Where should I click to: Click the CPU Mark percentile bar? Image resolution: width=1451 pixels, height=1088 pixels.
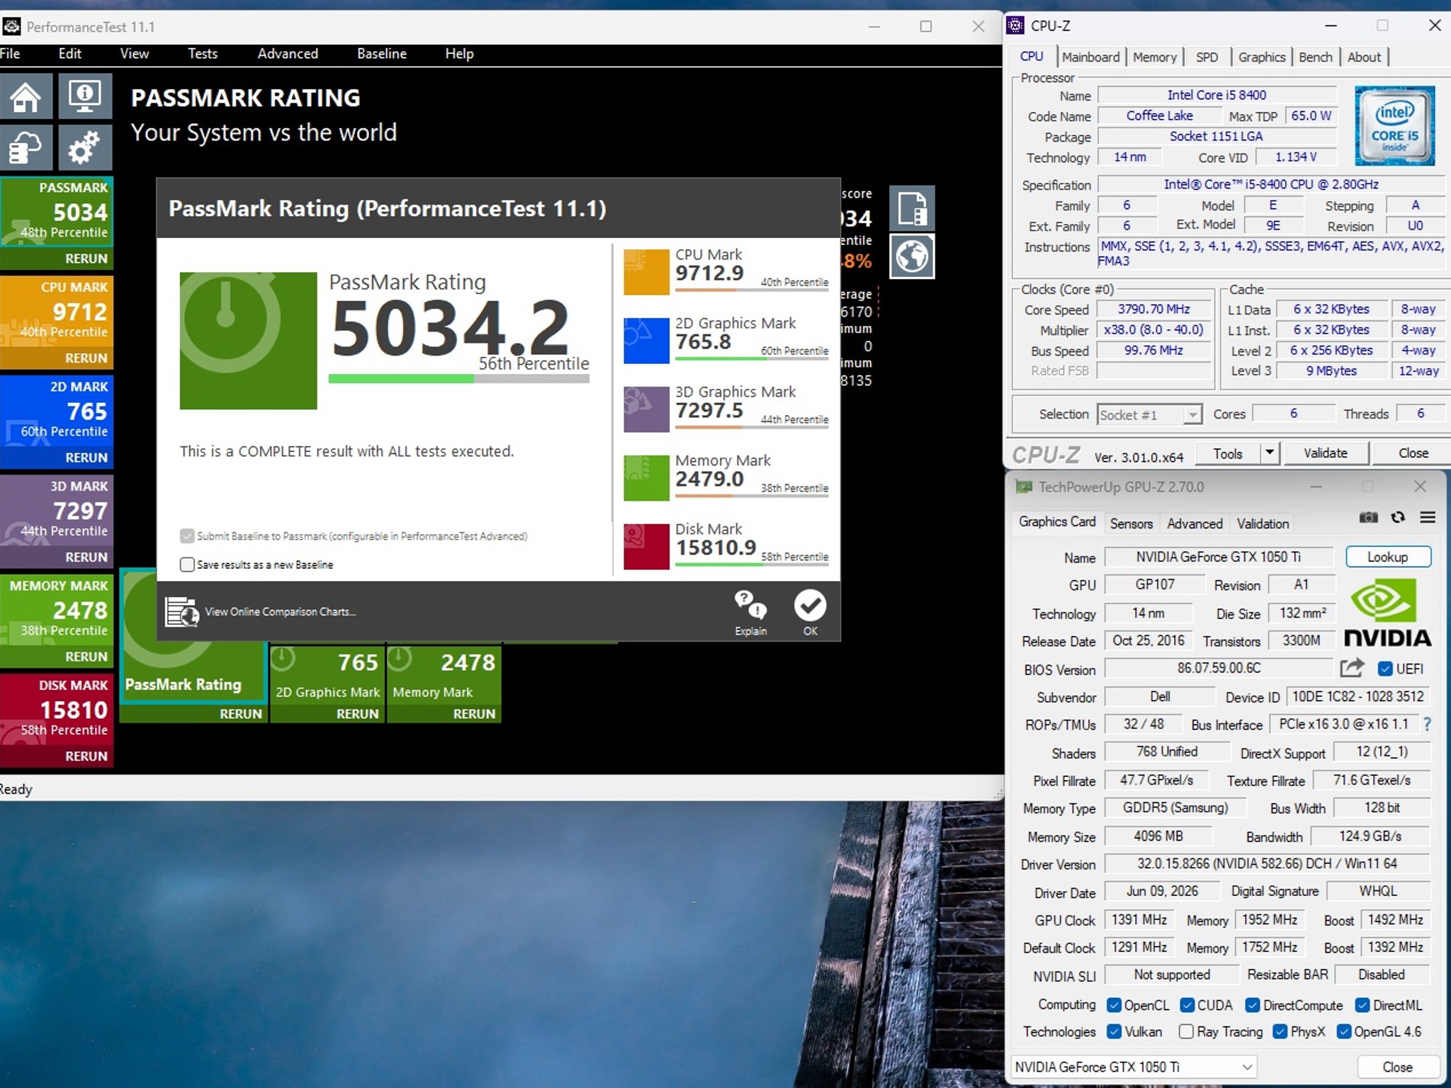click(x=752, y=290)
